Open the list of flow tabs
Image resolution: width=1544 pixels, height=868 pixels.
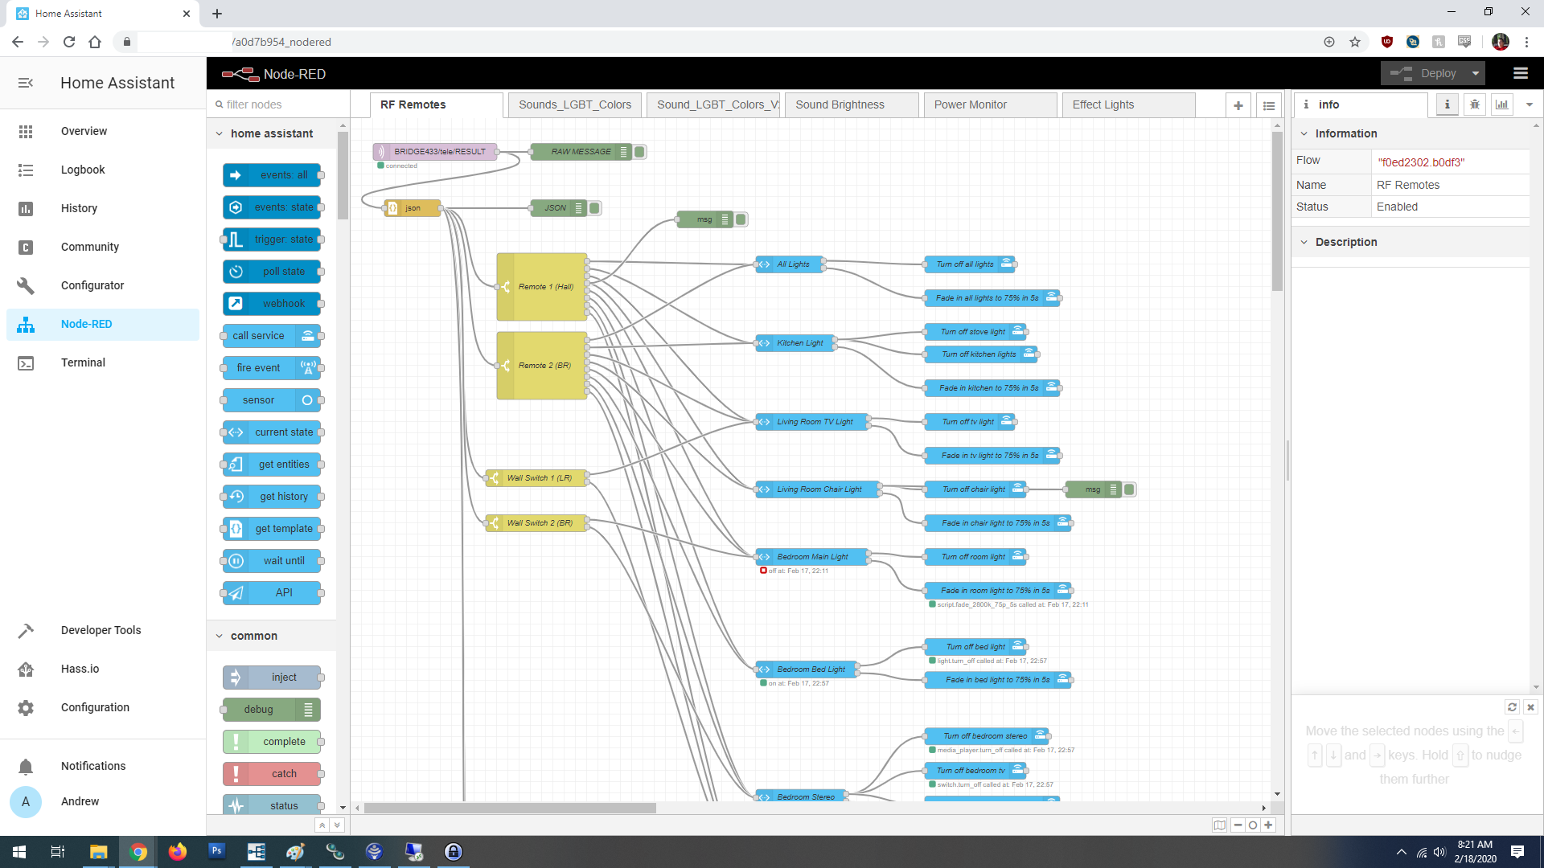[x=1269, y=105]
